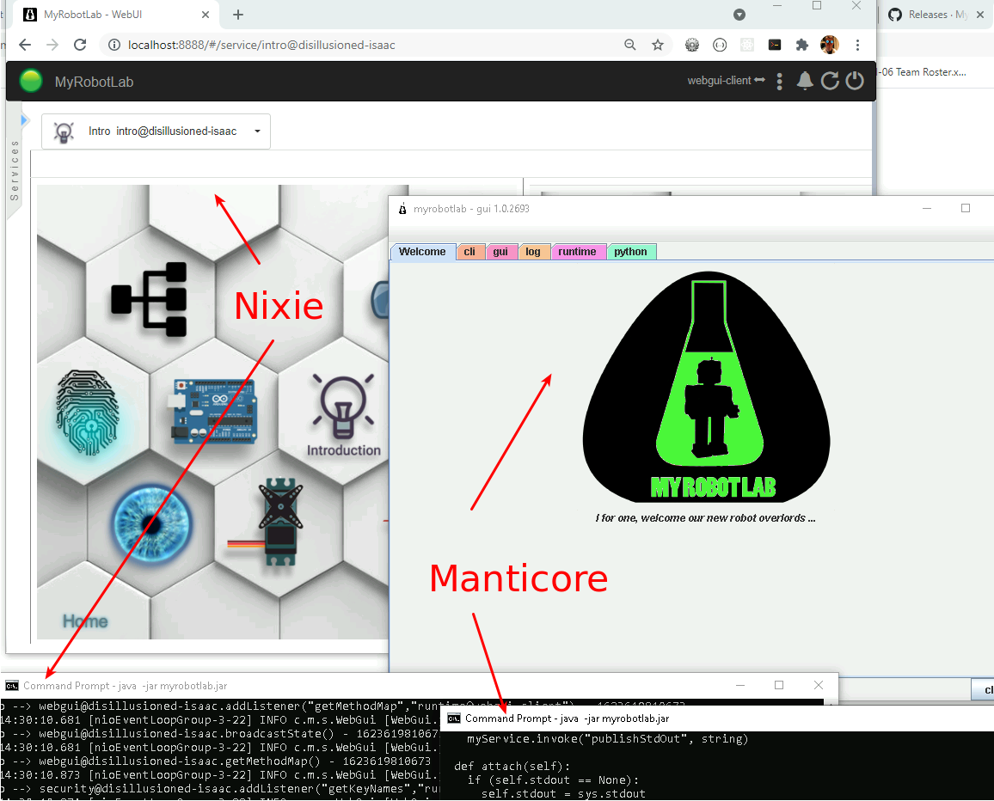This screenshot has width=994, height=801.
Task: Bookmark this page with the star icon
Action: 658,45
